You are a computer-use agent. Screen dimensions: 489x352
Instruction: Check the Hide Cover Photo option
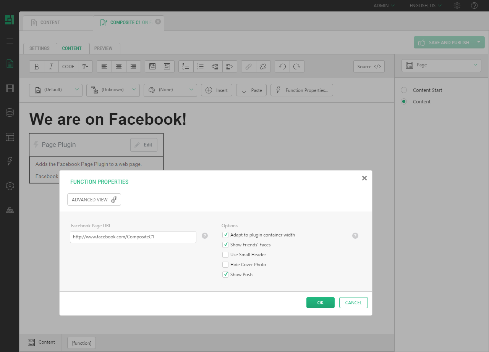[225, 265]
